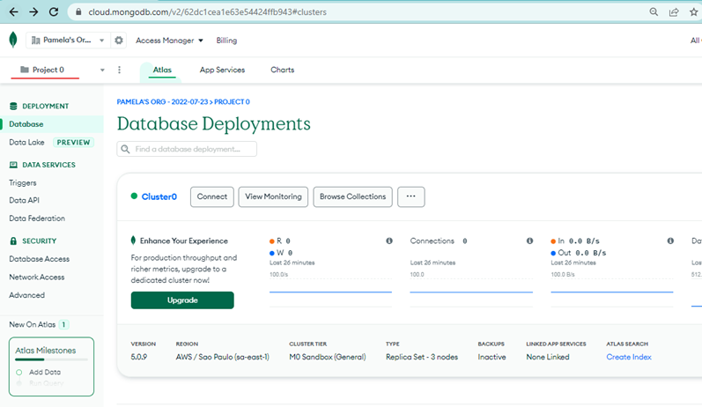702x407 pixels.
Task: Open the Billing menu item
Action: tap(226, 41)
